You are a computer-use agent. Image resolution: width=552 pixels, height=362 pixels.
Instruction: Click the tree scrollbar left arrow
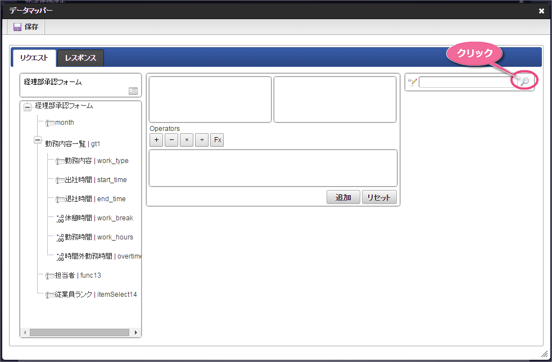tap(24, 332)
